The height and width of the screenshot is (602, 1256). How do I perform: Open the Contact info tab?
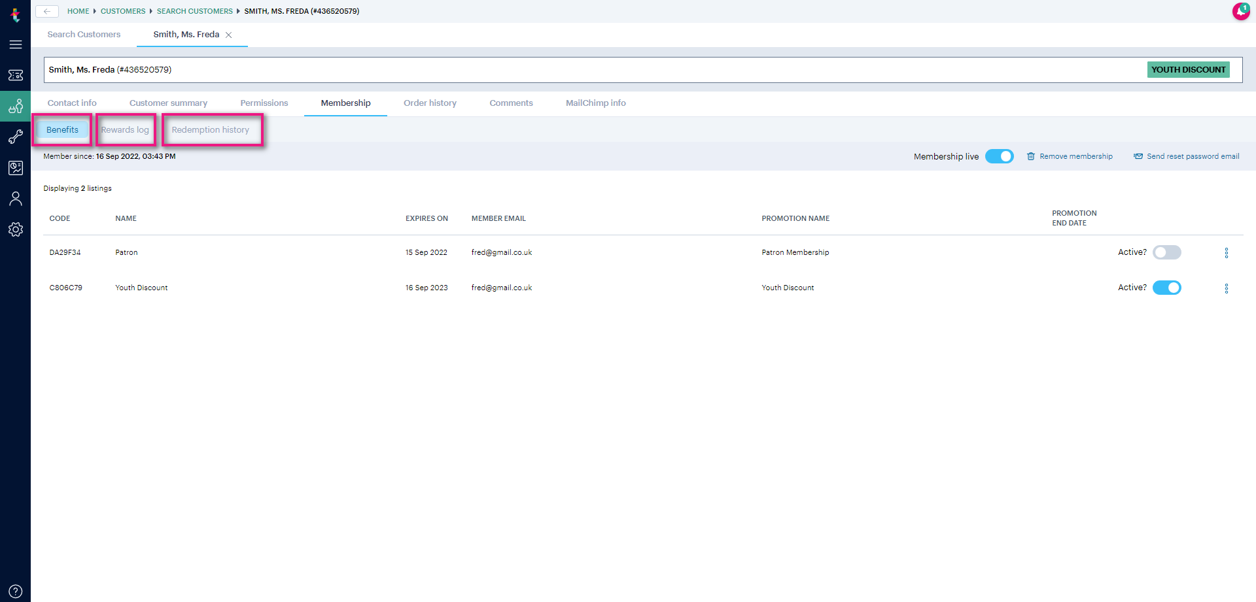click(x=72, y=103)
